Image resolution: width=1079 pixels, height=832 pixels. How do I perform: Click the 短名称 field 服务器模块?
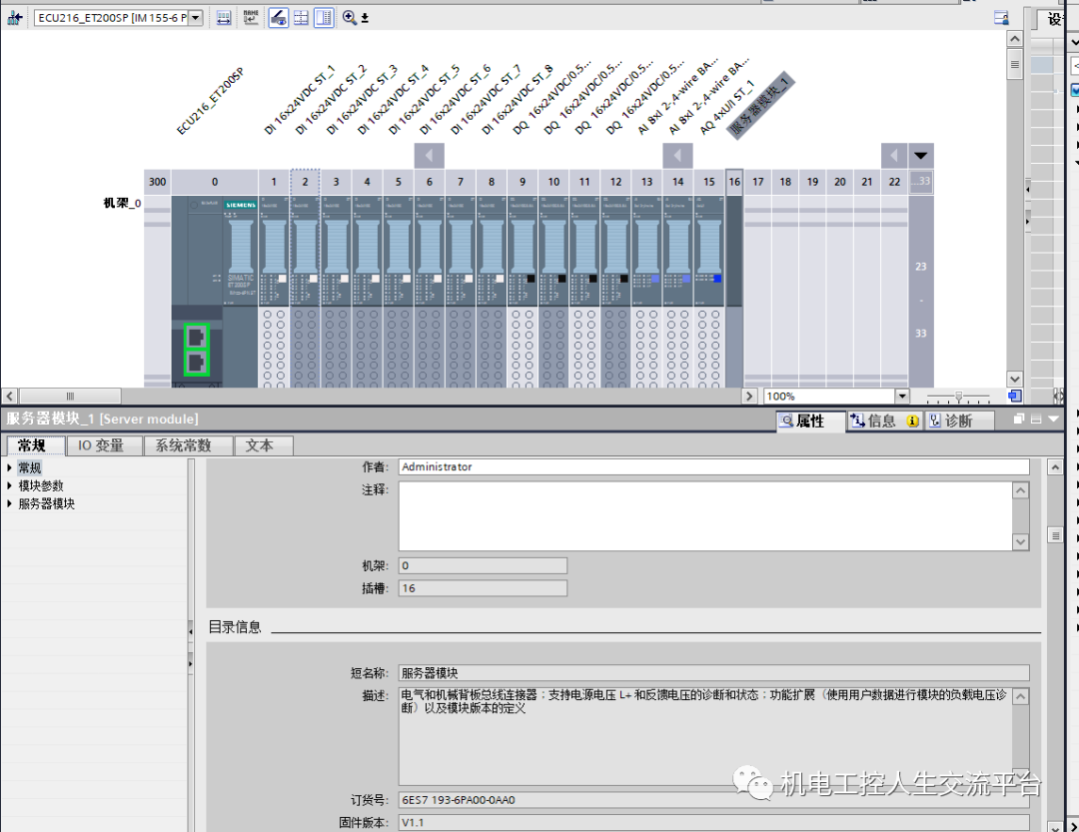[713, 673]
